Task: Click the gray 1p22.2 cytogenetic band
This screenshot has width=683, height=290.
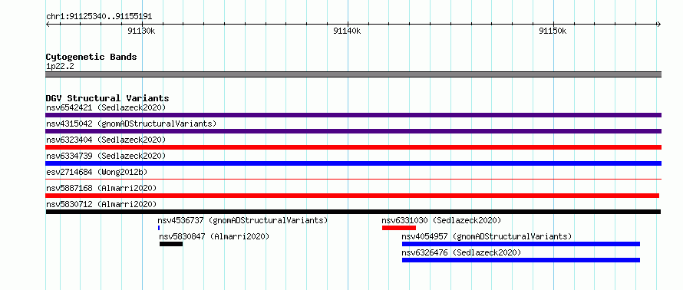Action: [353, 74]
